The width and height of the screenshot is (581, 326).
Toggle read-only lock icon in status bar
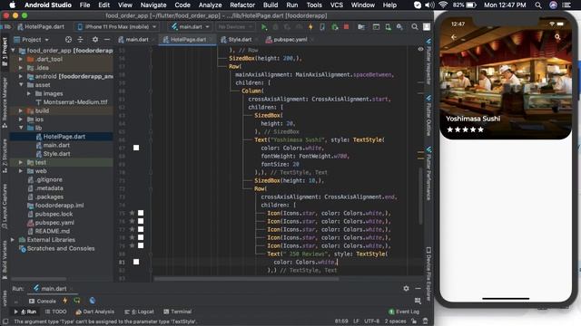point(414,321)
